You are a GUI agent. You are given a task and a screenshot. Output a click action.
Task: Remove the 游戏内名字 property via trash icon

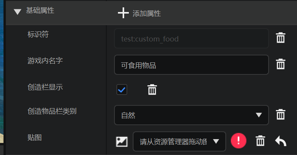coord(281,64)
